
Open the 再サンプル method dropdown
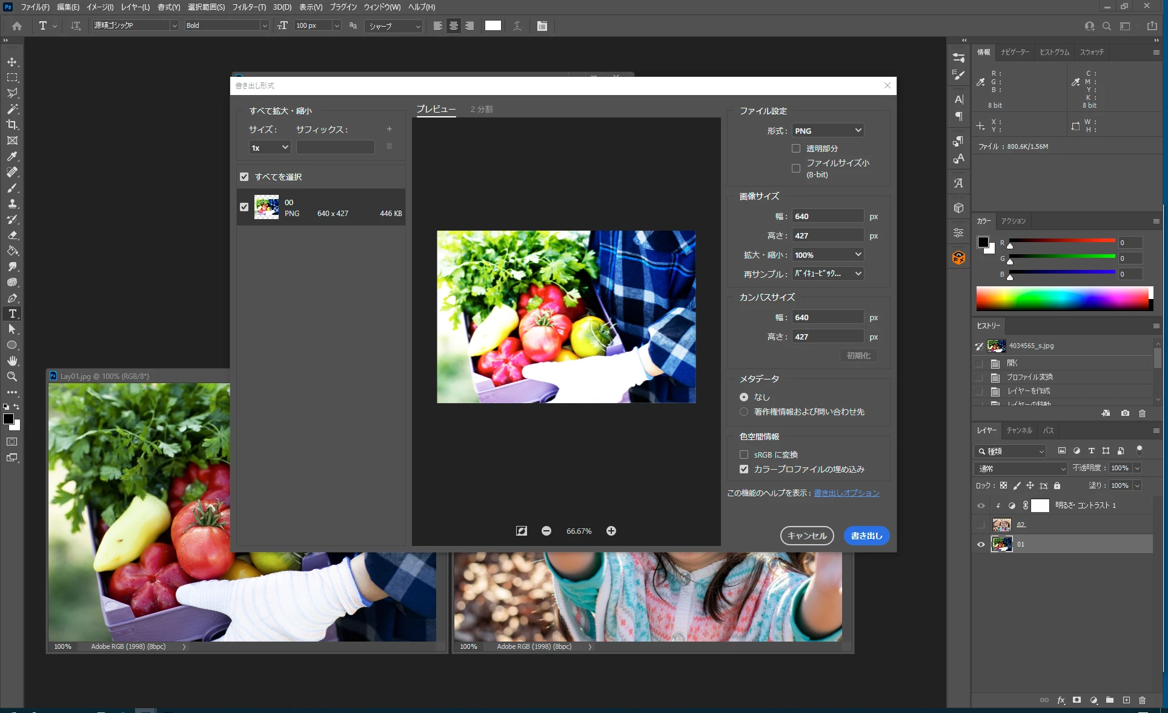[x=828, y=274]
